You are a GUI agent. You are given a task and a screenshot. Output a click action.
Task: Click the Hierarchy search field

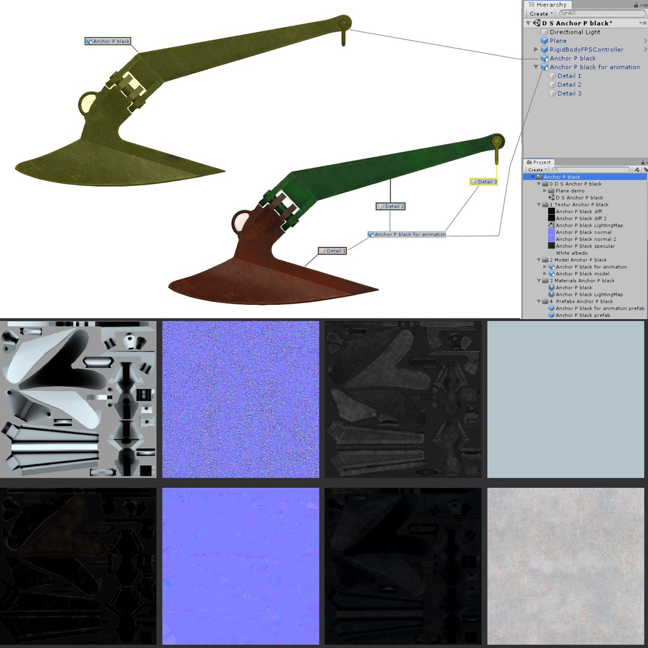pyautogui.click(x=602, y=14)
